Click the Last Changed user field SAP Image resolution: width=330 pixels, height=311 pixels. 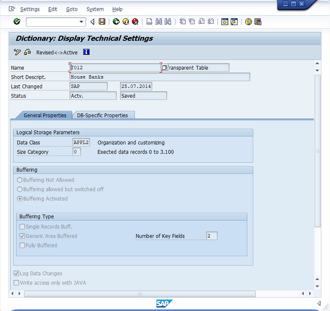pos(89,86)
